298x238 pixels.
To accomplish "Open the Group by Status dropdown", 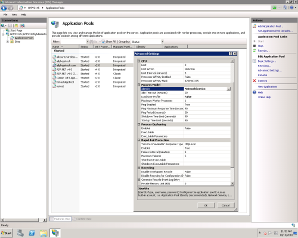I will tap(162, 42).
